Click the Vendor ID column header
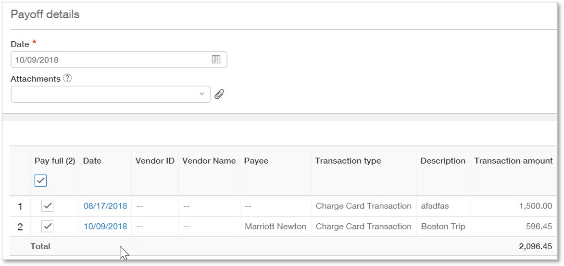 click(155, 161)
